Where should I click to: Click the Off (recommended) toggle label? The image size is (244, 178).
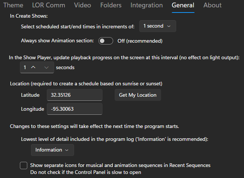[140, 41]
